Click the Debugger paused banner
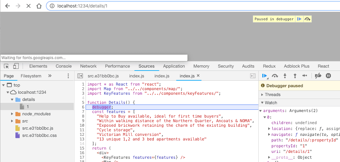The height and width of the screenshot is (162, 340). (299, 86)
